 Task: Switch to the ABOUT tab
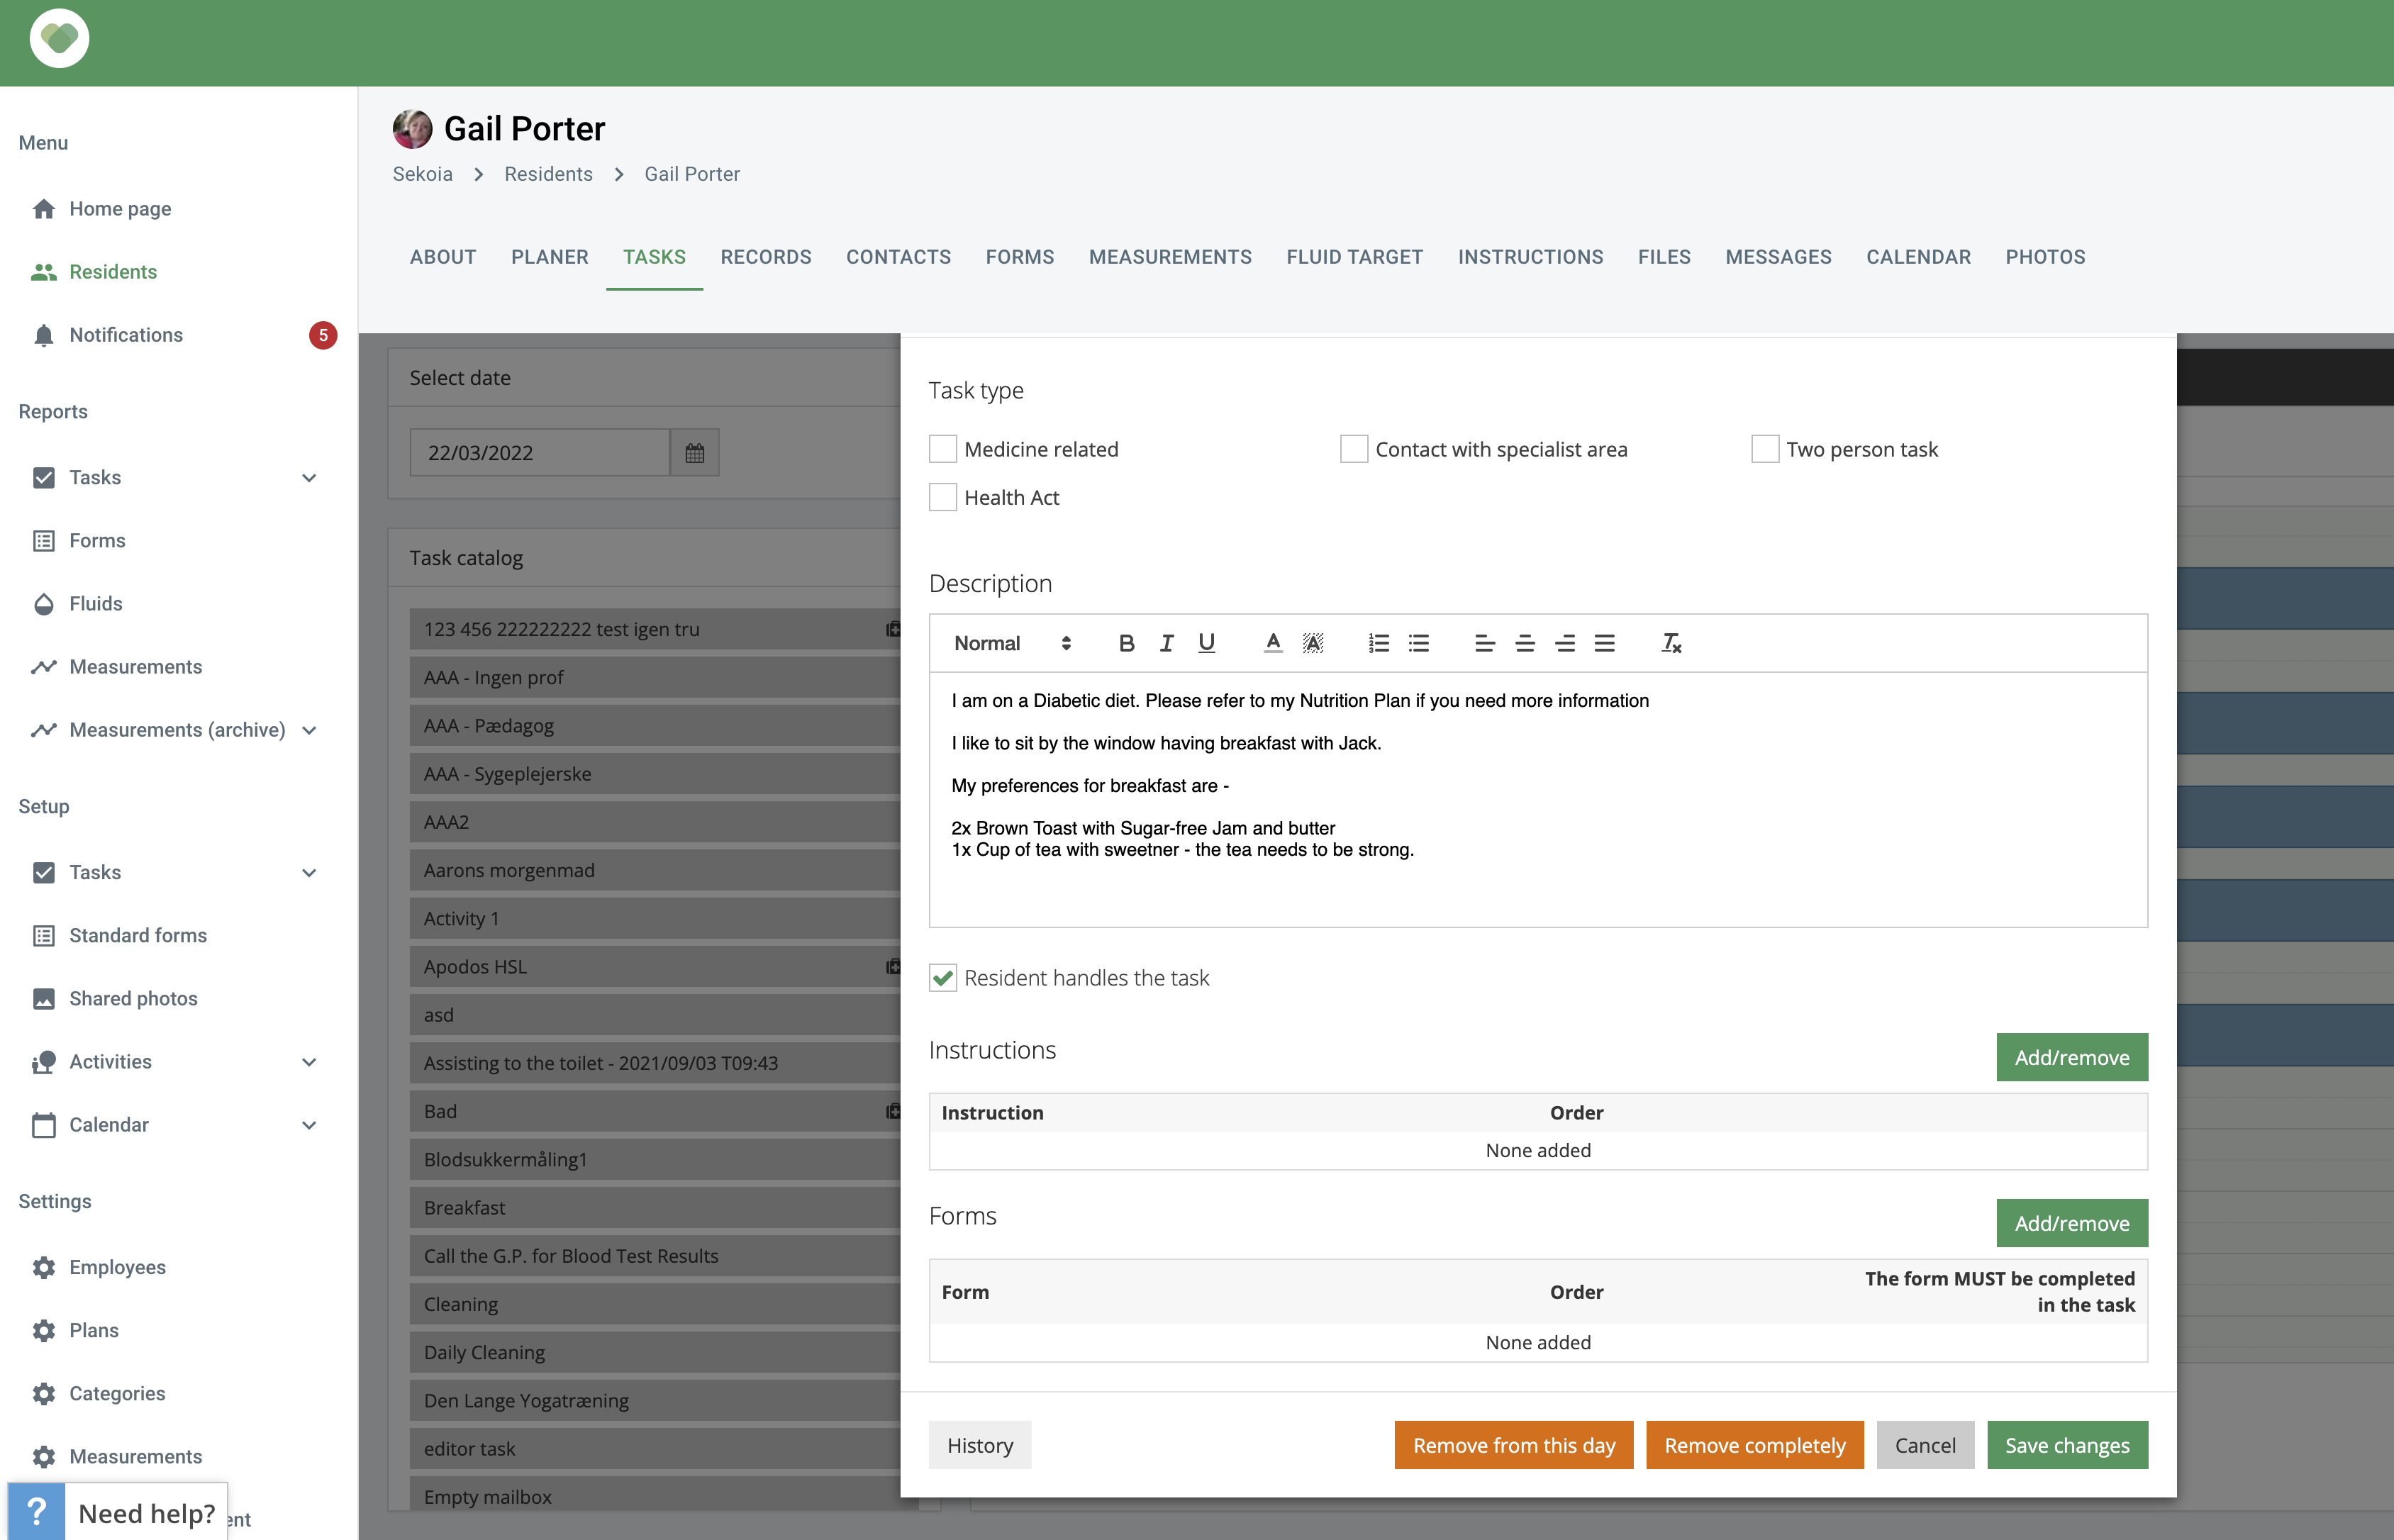(x=443, y=257)
